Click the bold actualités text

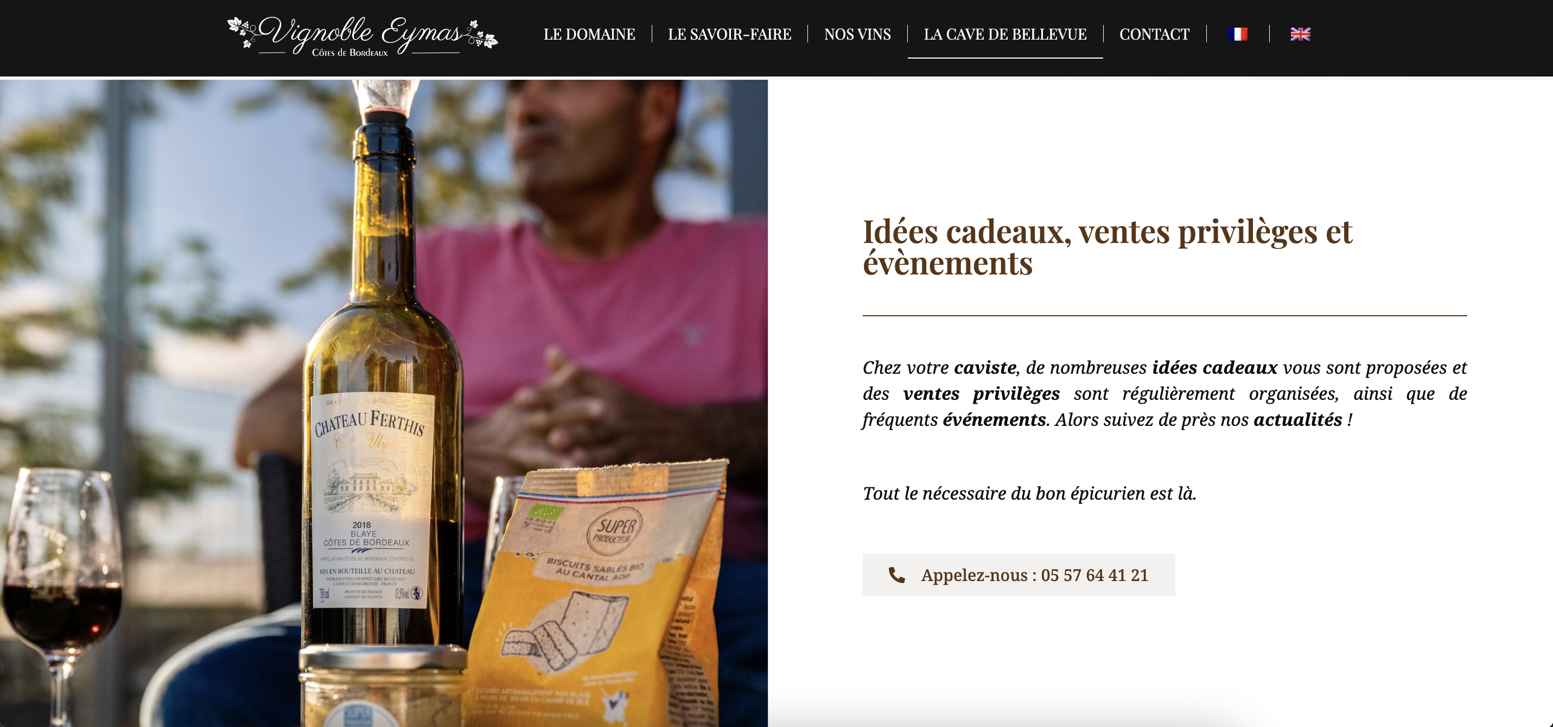[1298, 419]
